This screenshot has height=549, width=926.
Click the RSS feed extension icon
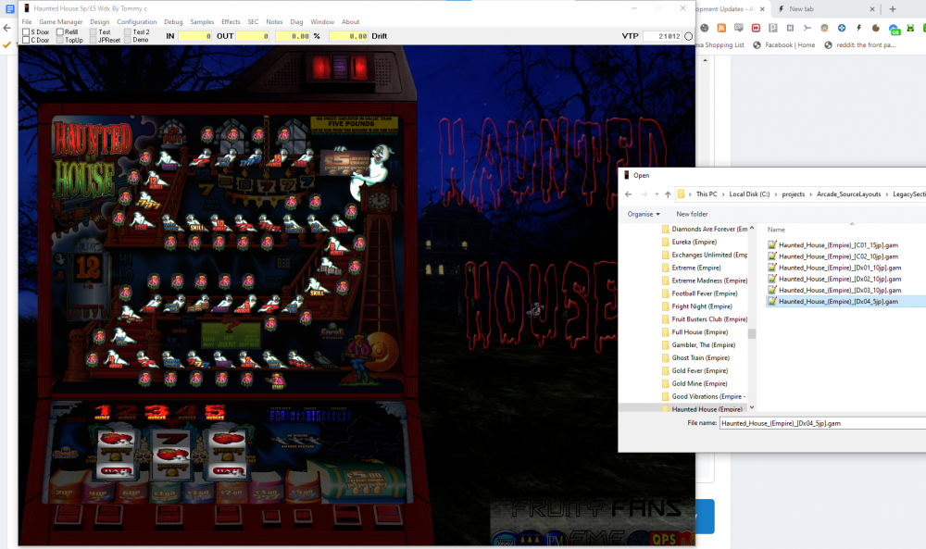721,28
